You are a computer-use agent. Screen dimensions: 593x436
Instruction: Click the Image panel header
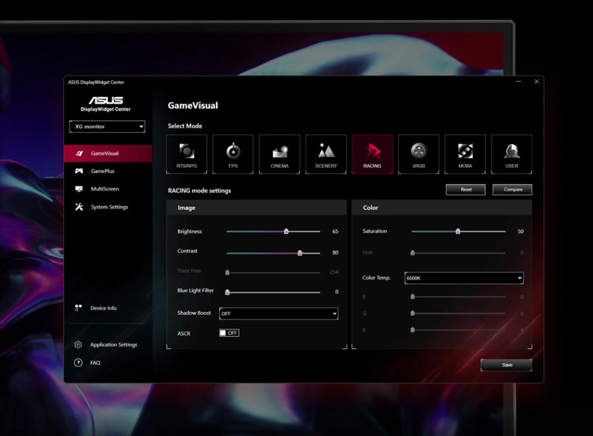coord(256,207)
